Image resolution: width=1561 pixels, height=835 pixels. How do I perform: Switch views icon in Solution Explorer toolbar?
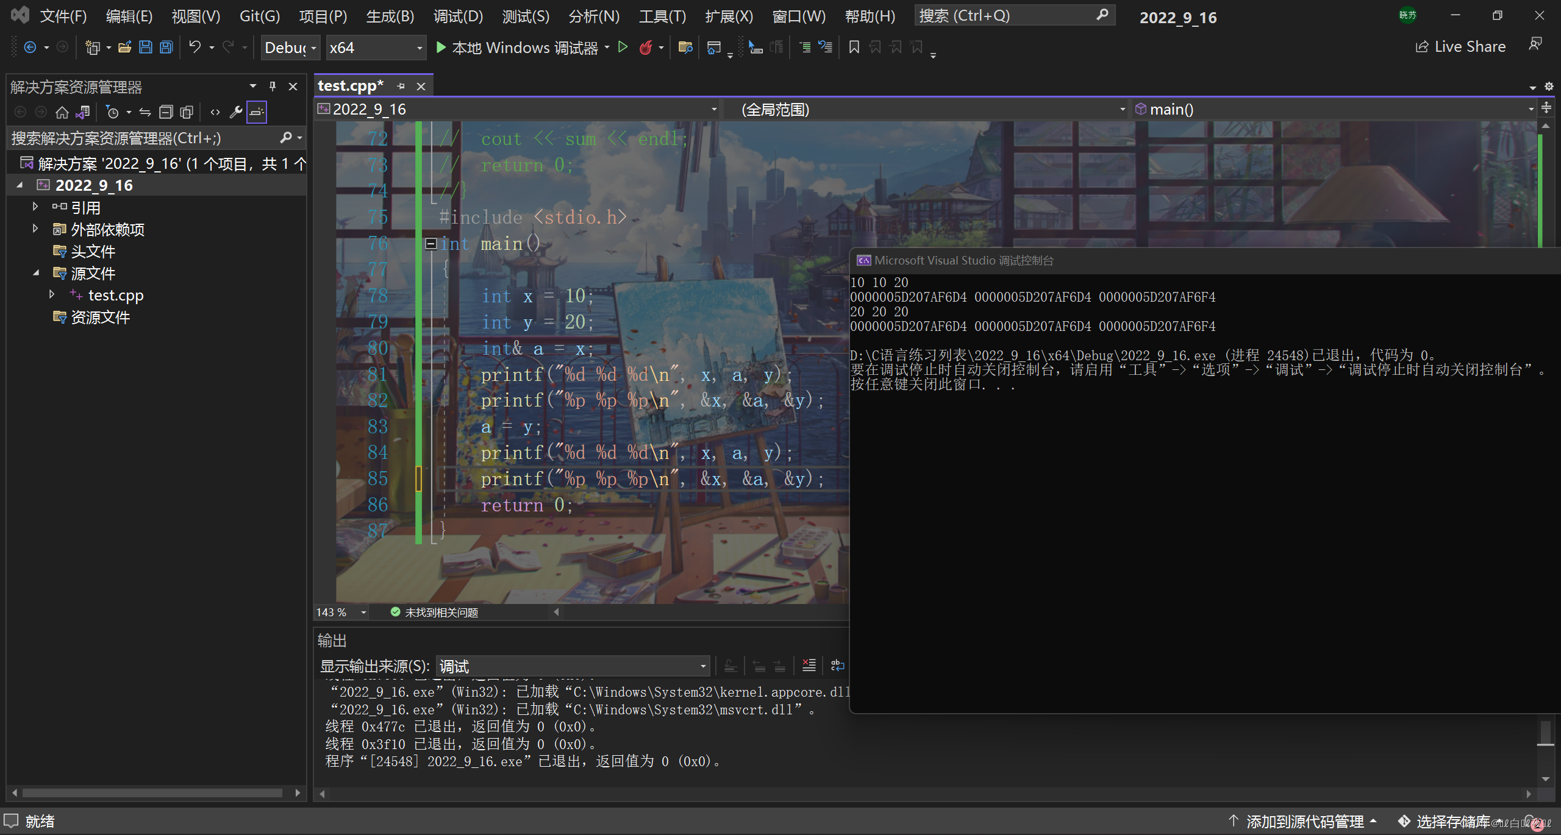(x=82, y=112)
